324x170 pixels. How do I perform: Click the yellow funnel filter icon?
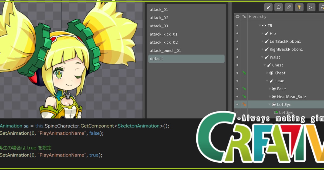coord(299,8)
